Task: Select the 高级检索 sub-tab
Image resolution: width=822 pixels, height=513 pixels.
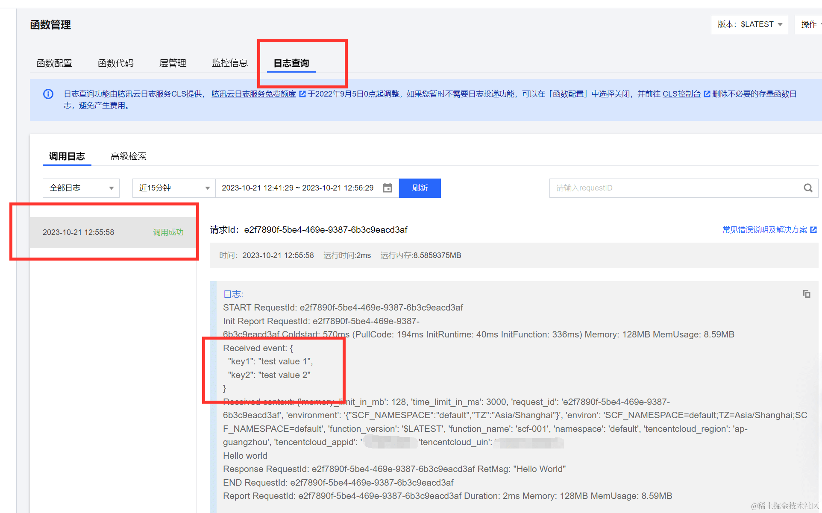Action: pos(128,156)
